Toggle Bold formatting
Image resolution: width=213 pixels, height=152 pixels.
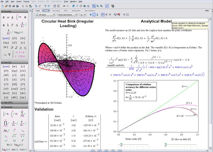pos(91,14)
